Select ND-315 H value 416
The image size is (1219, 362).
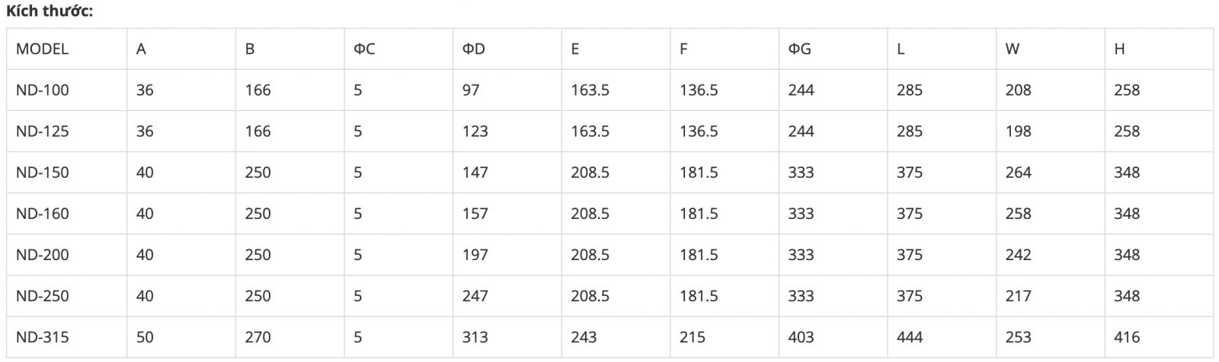click(1127, 336)
